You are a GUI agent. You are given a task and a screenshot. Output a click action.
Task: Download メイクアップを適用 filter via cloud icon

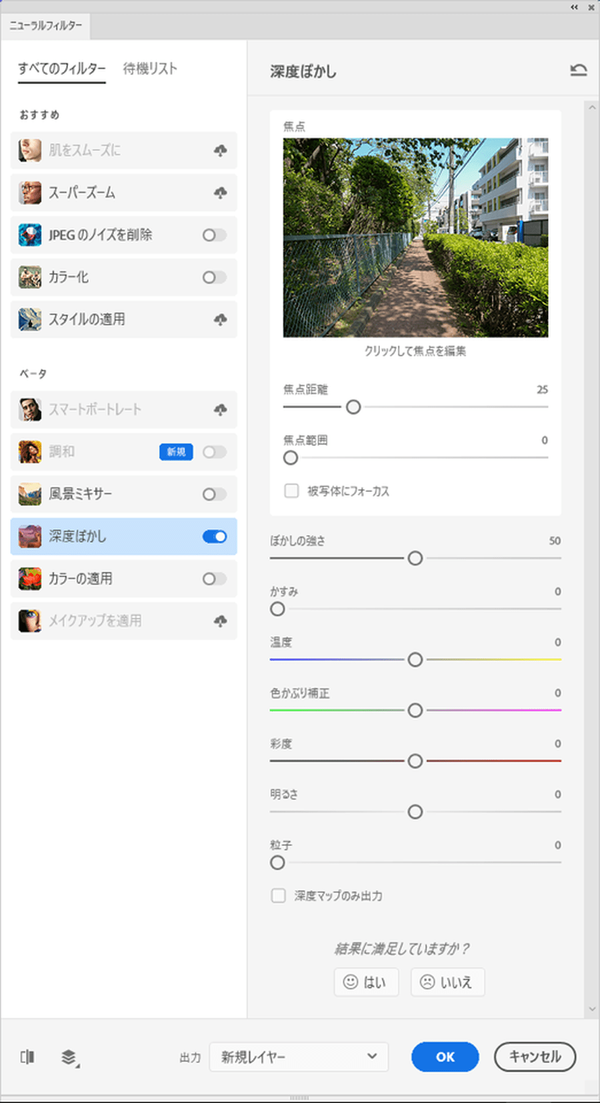pos(220,622)
